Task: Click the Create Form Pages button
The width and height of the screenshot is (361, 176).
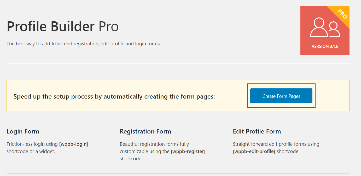Action: click(x=281, y=96)
